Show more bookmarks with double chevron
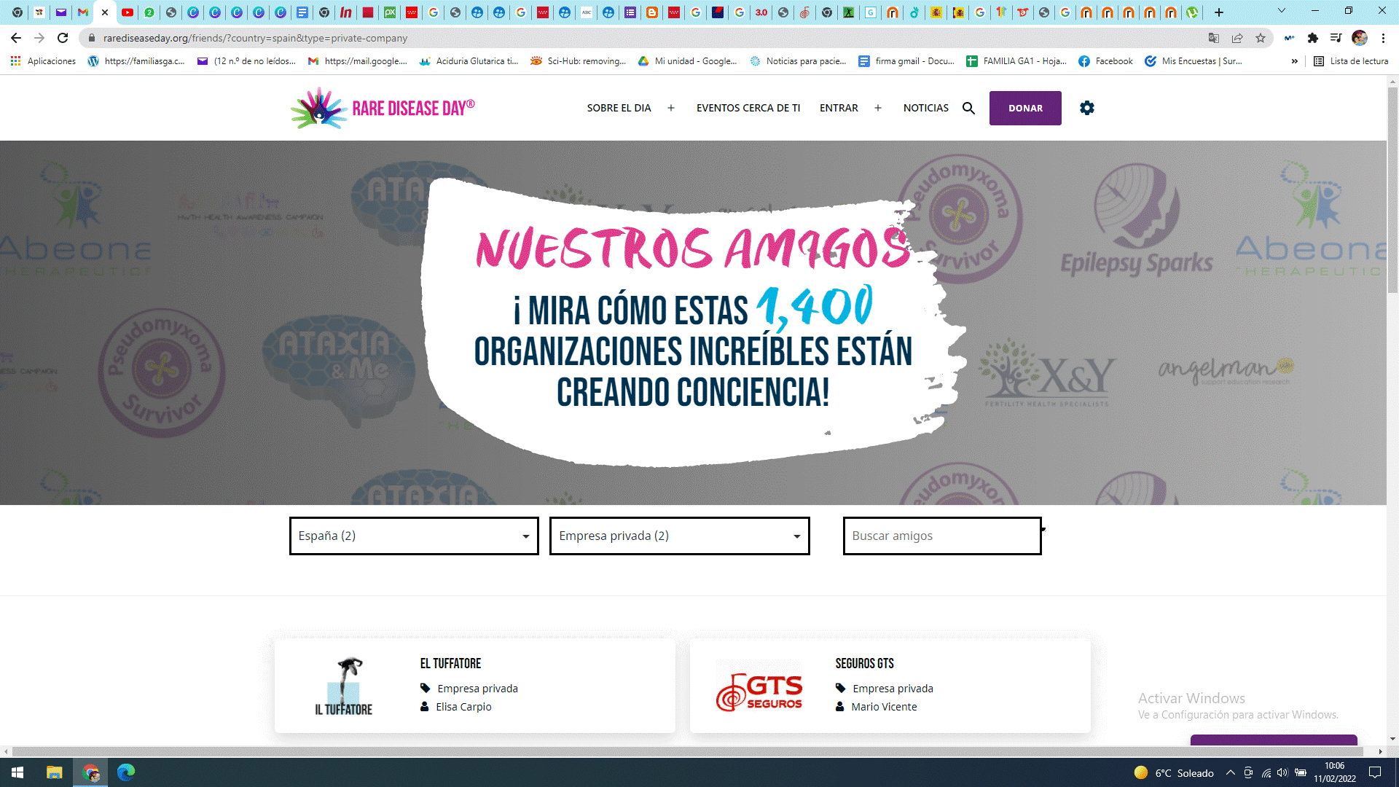Screen dimensions: 1399x787 pyautogui.click(x=1294, y=61)
